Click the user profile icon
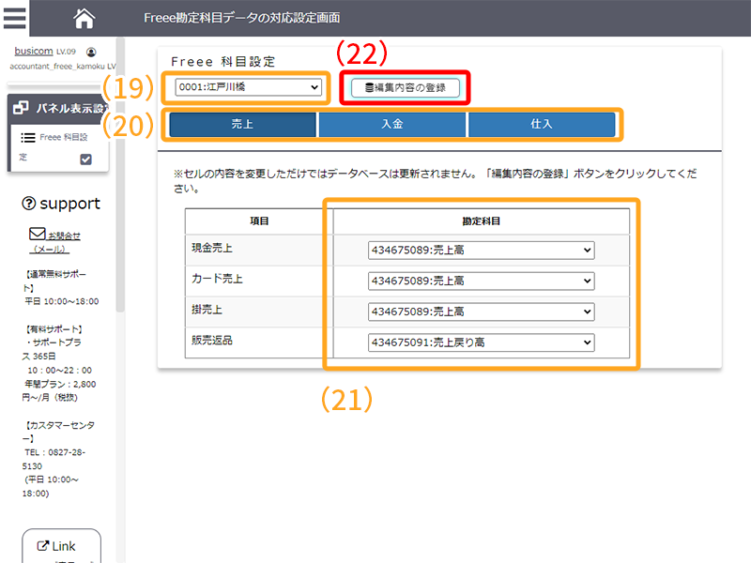Screen dimensions: 751x563 pos(91,53)
